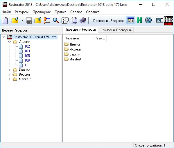Click the RP ResPatcher icon
Image resolution: width=174 pixels, height=148 pixels.
click(x=65, y=20)
